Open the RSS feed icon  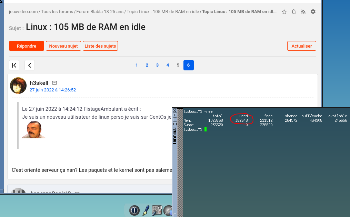(303, 12)
